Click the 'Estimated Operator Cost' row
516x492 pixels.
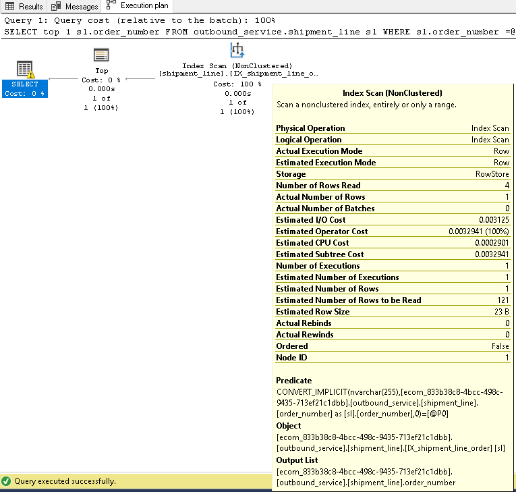coord(393,231)
